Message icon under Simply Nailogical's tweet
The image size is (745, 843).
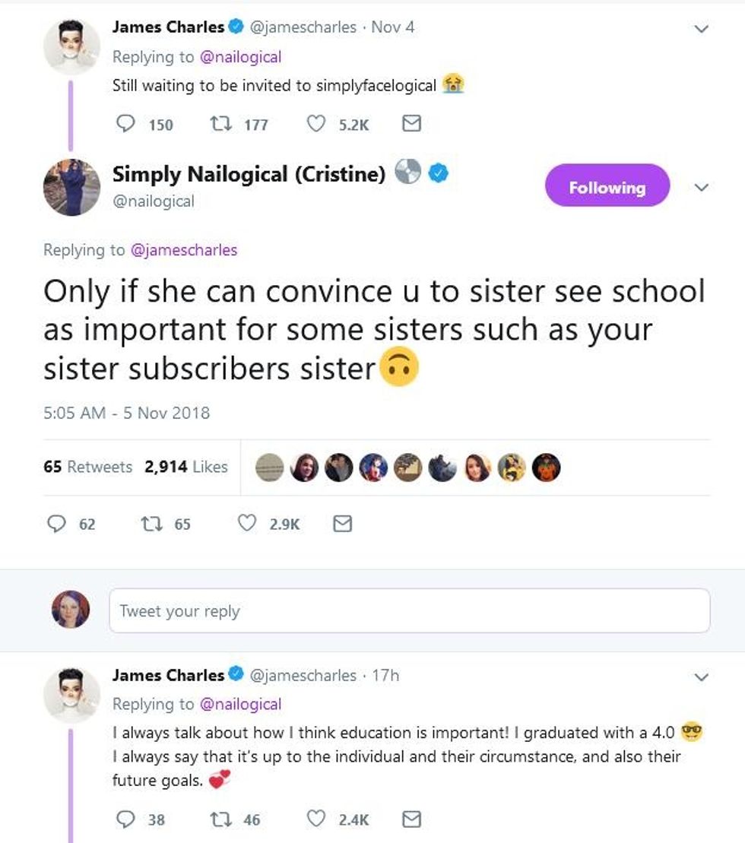(x=343, y=524)
